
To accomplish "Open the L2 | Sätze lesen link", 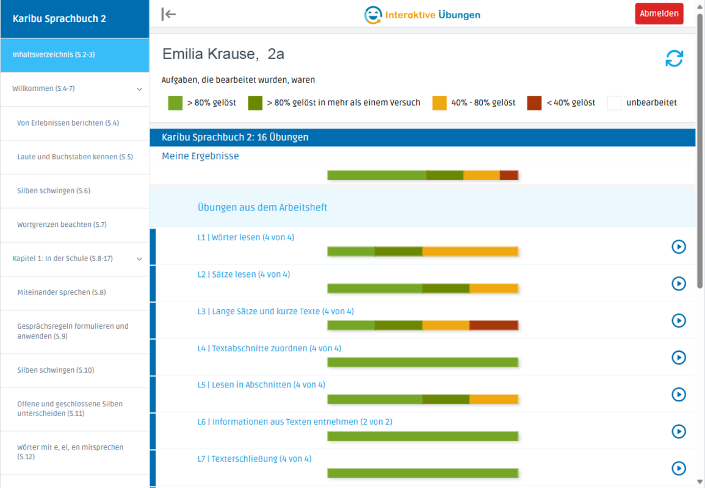I will 244,274.
